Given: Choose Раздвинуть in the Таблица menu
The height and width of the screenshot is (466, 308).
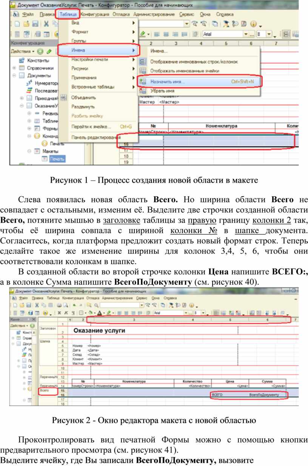Looking at the screenshot, I should (x=98, y=107).
